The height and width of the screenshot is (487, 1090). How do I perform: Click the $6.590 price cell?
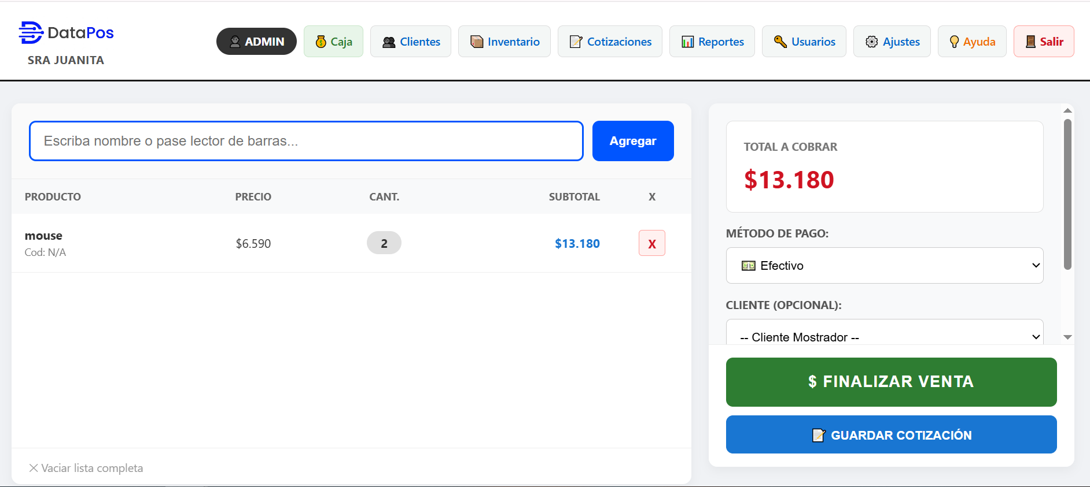click(x=253, y=244)
